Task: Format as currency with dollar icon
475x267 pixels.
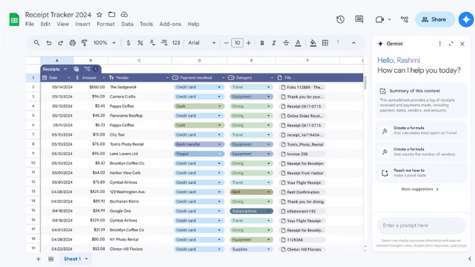Action: (129, 43)
